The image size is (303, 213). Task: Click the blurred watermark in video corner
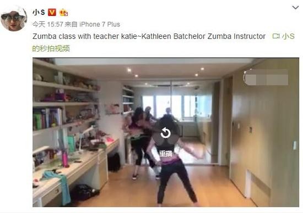click(266, 77)
